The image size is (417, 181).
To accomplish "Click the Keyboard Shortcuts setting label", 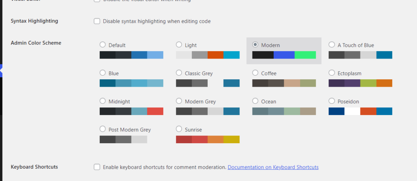I will pyautogui.click(x=34, y=167).
